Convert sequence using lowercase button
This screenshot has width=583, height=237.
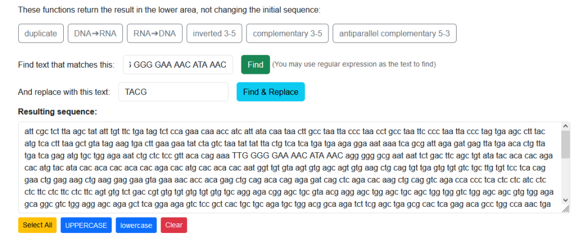click(x=136, y=225)
